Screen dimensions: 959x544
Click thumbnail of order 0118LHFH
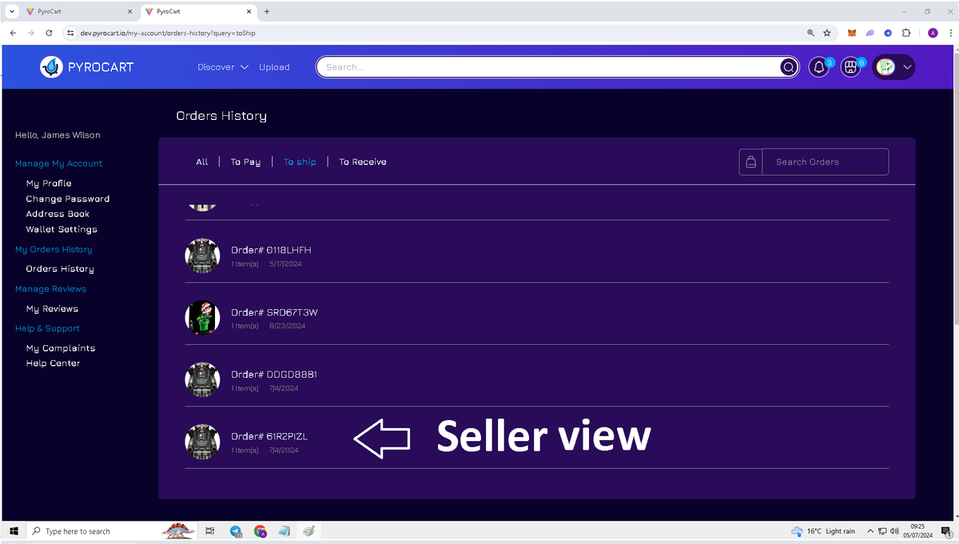click(202, 256)
